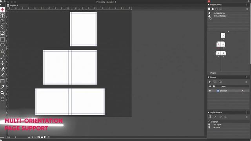Open page list up-arrow in status bar
The width and height of the screenshot is (251, 141).
[29, 137]
